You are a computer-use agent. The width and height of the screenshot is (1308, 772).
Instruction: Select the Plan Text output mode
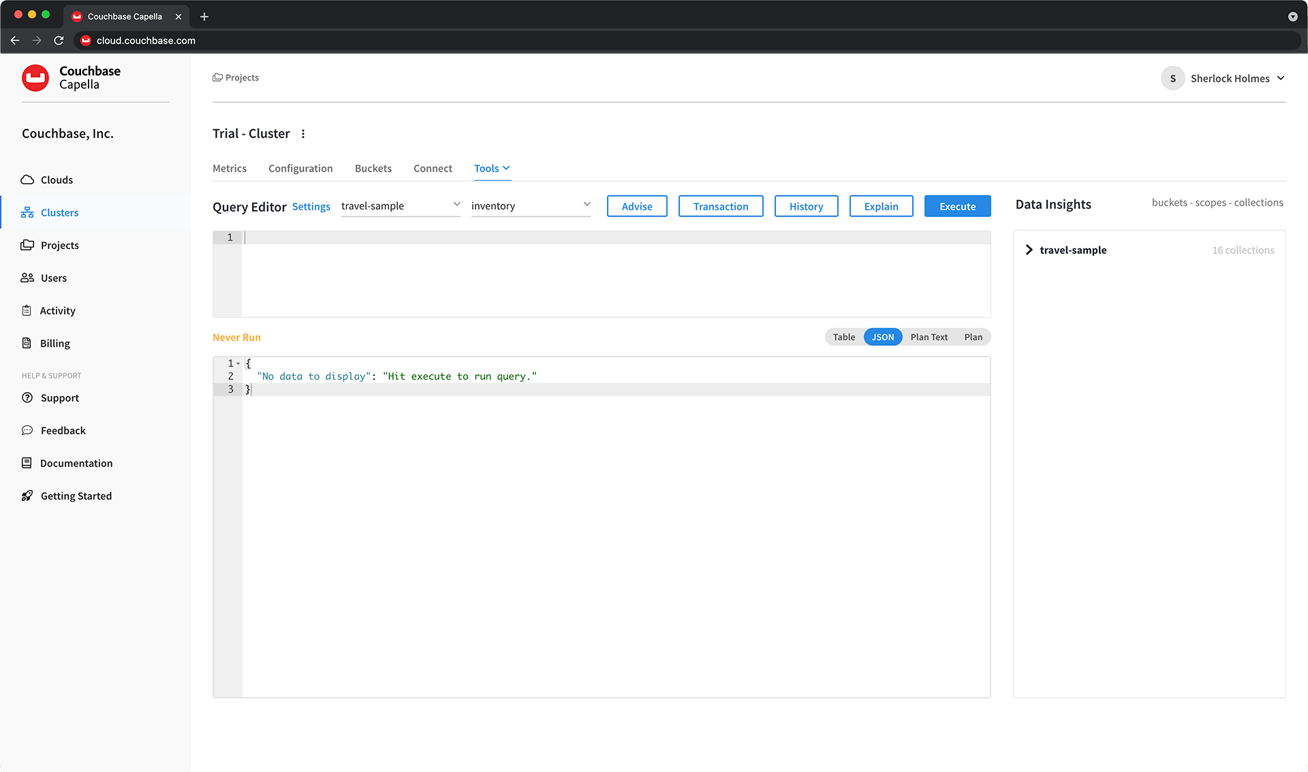click(929, 336)
